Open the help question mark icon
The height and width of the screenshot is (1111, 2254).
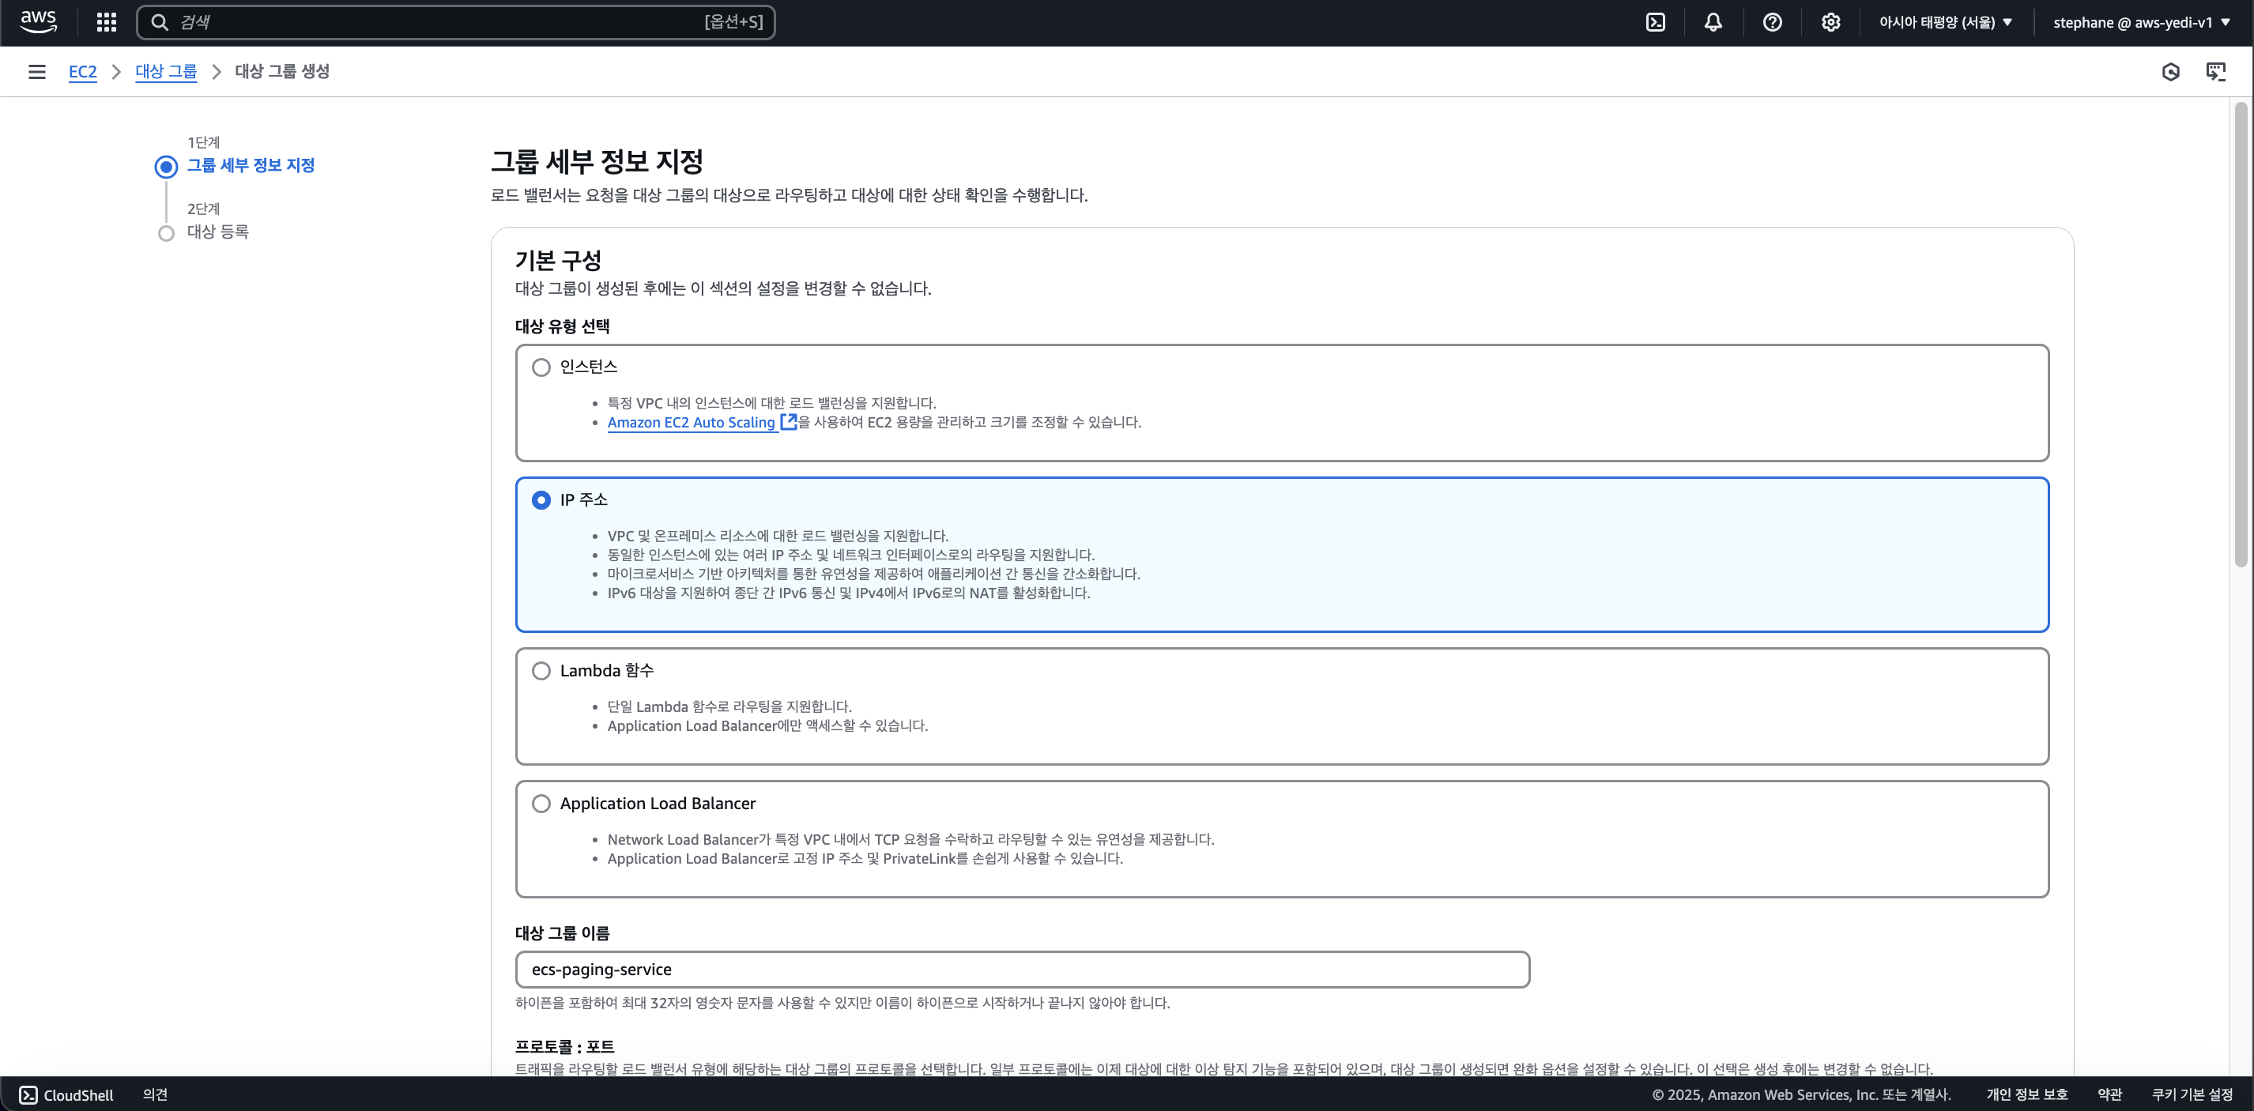point(1773,22)
